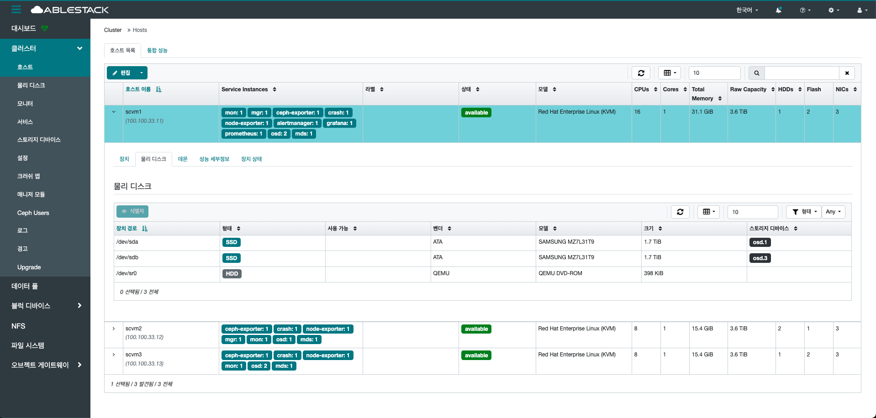Open the settings gear menu
This screenshot has width=876, height=418.
click(x=834, y=10)
